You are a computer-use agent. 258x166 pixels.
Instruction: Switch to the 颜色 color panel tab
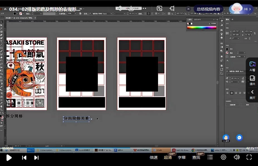190,19
